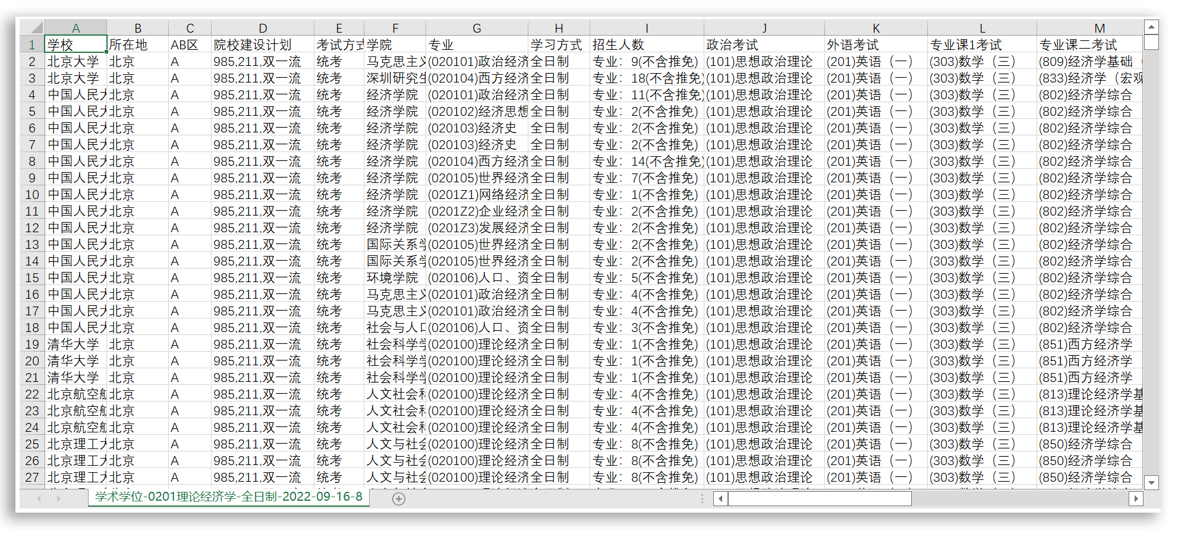Click header cell 学习方式

559,45
